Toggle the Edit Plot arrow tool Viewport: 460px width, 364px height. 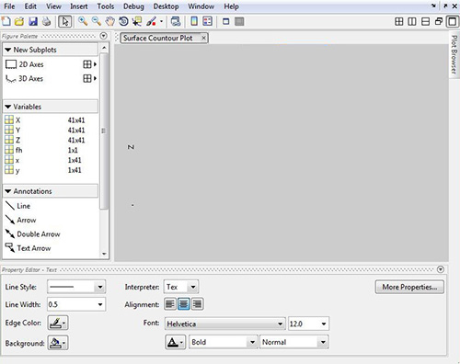(x=65, y=21)
